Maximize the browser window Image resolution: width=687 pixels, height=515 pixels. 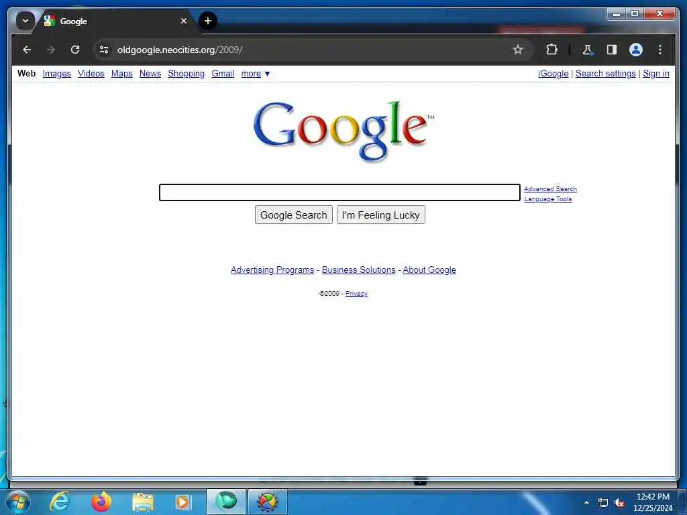click(635, 13)
